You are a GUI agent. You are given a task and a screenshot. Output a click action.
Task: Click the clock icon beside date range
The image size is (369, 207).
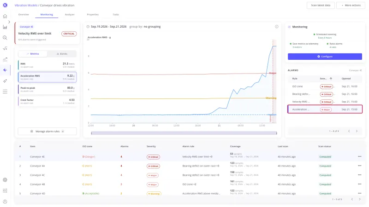pyautogui.click(x=88, y=27)
